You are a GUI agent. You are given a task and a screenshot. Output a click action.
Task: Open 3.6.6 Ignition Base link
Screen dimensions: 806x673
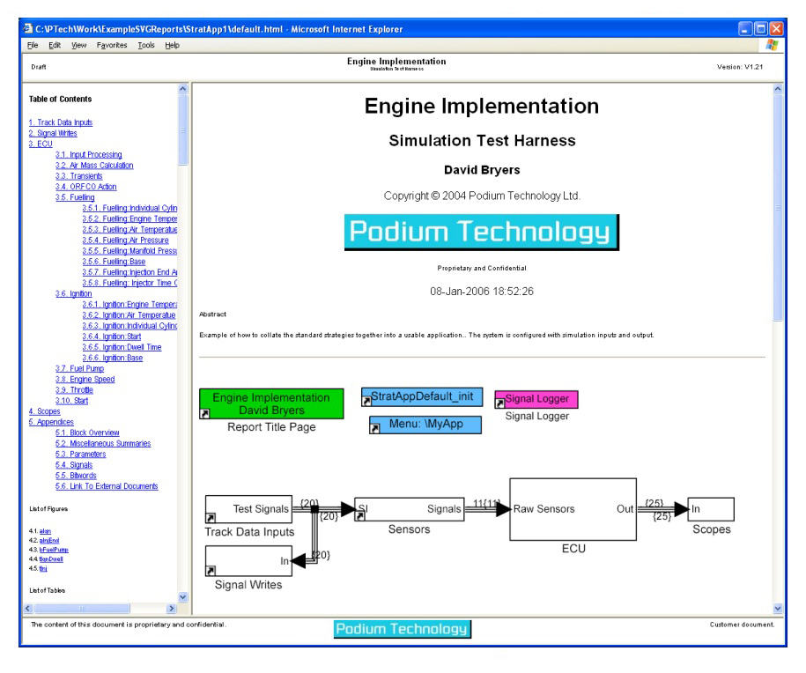pyautogui.click(x=113, y=358)
